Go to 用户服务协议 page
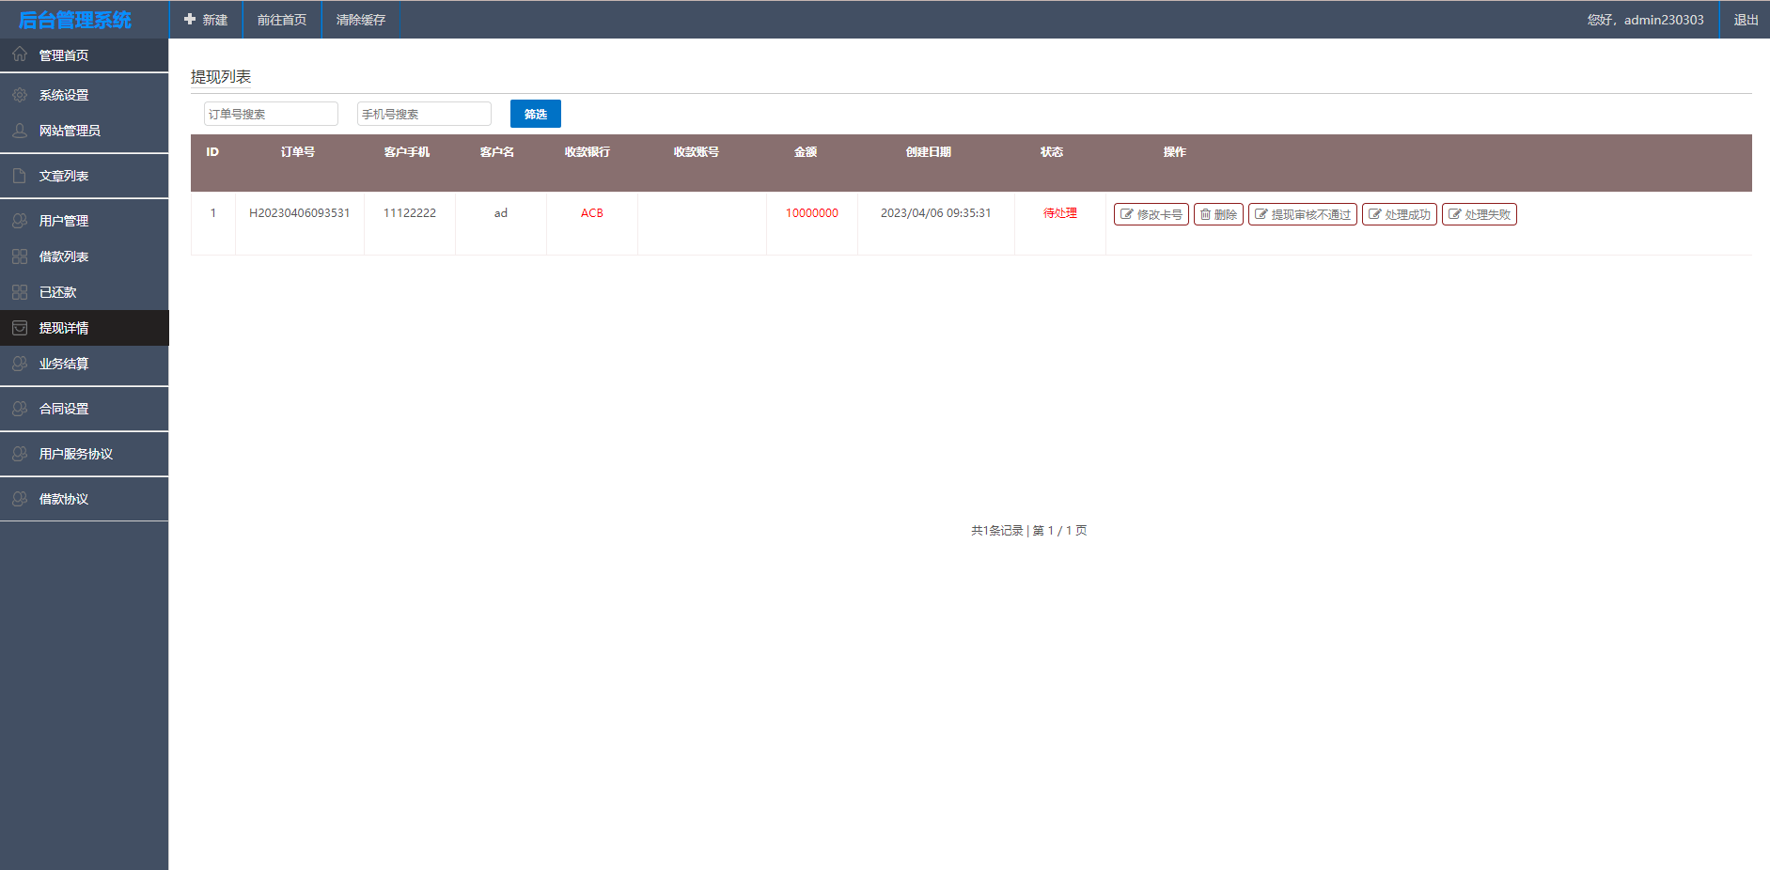Screen dimensions: 1770x870 click(75, 454)
